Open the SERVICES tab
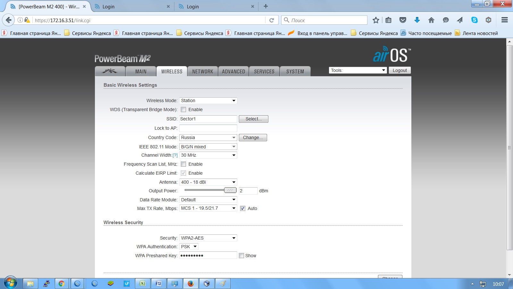Image resolution: width=513 pixels, height=289 pixels. [x=264, y=72]
